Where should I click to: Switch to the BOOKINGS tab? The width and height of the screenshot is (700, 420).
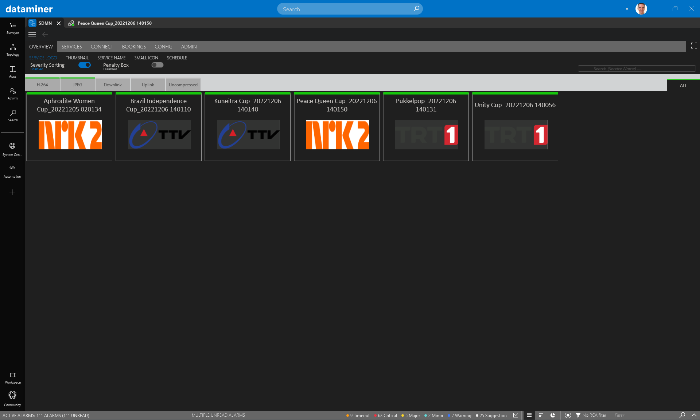pyautogui.click(x=134, y=47)
